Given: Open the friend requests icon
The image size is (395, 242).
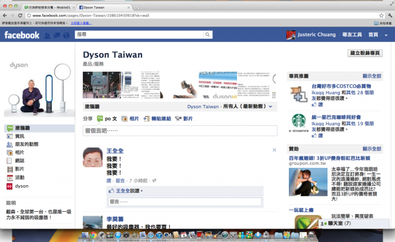Looking at the screenshot, I should coord(47,35).
